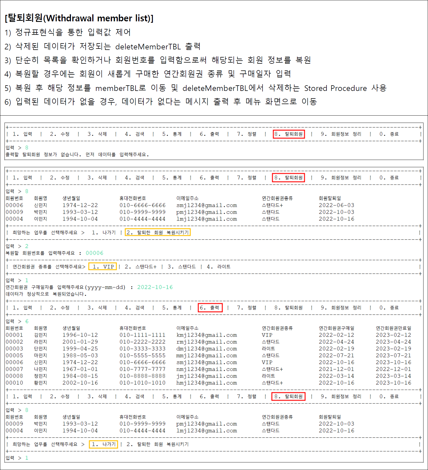The height and width of the screenshot is (470, 428).
Task: Click the line mentioning 'deleteMemberTBL 출력'
Action: pos(103,46)
